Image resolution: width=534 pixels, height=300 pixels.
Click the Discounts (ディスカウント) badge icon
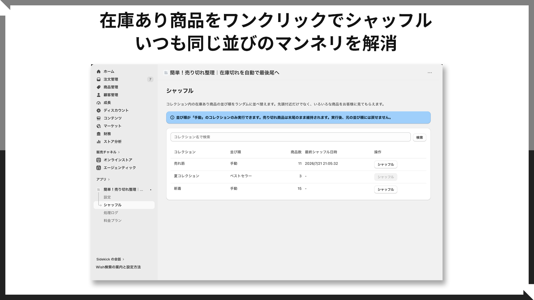tap(98, 110)
